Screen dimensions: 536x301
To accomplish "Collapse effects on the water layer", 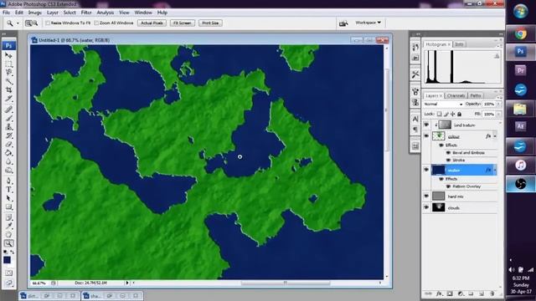I will [x=494, y=170].
